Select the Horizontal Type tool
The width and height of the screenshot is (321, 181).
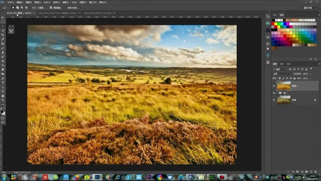tap(3, 83)
